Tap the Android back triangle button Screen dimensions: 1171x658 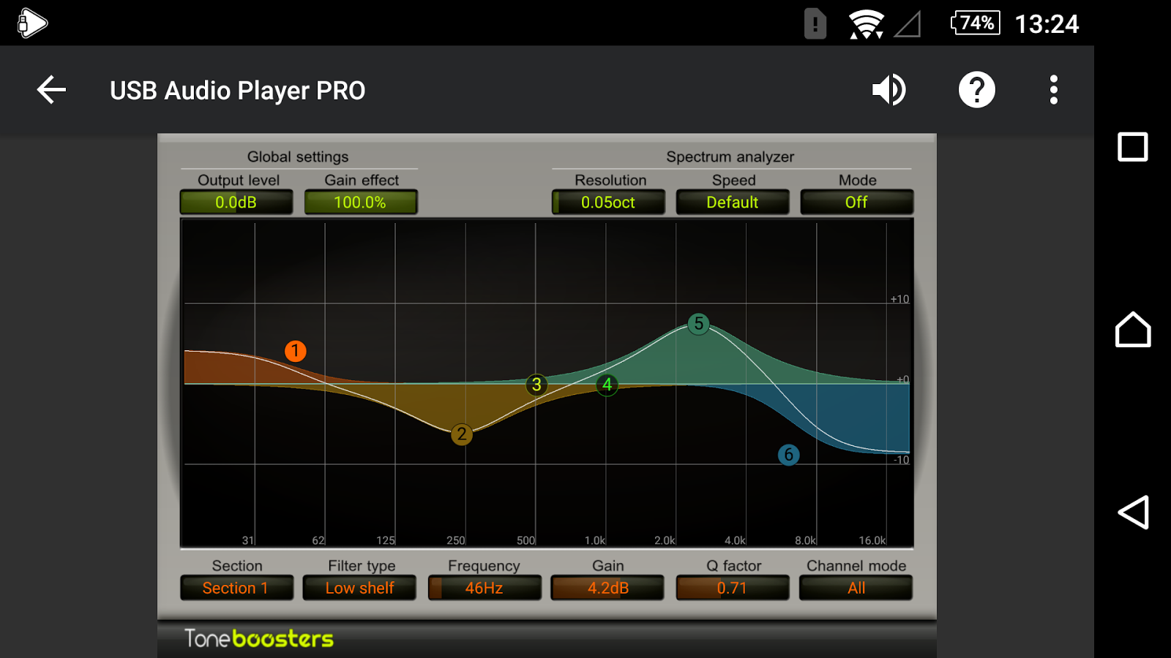(1133, 512)
